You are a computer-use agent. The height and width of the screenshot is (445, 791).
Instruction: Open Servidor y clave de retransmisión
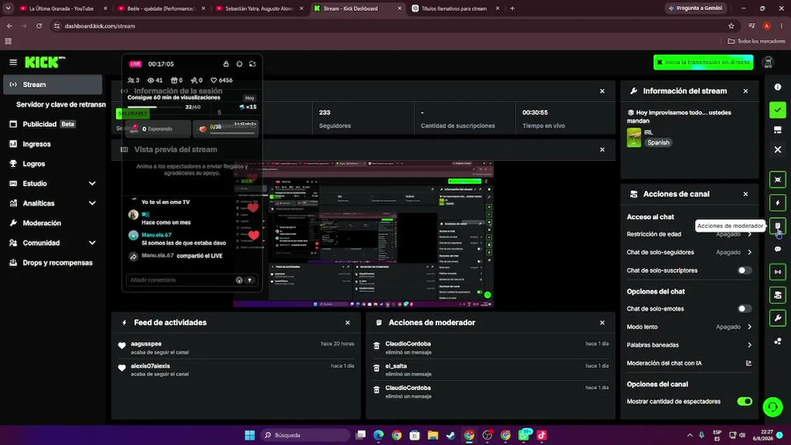pyautogui.click(x=61, y=104)
